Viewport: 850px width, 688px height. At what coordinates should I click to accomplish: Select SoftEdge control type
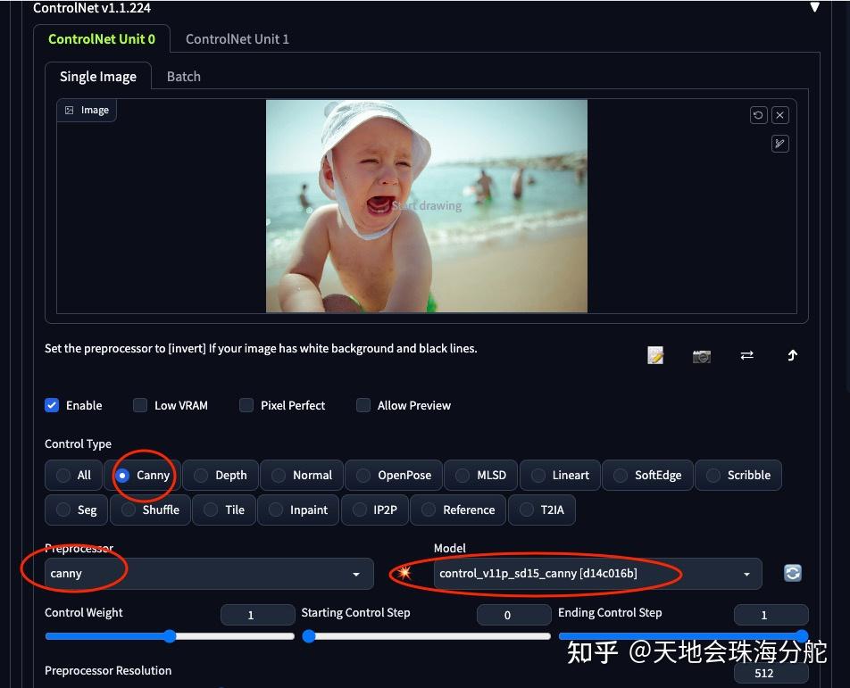(647, 475)
